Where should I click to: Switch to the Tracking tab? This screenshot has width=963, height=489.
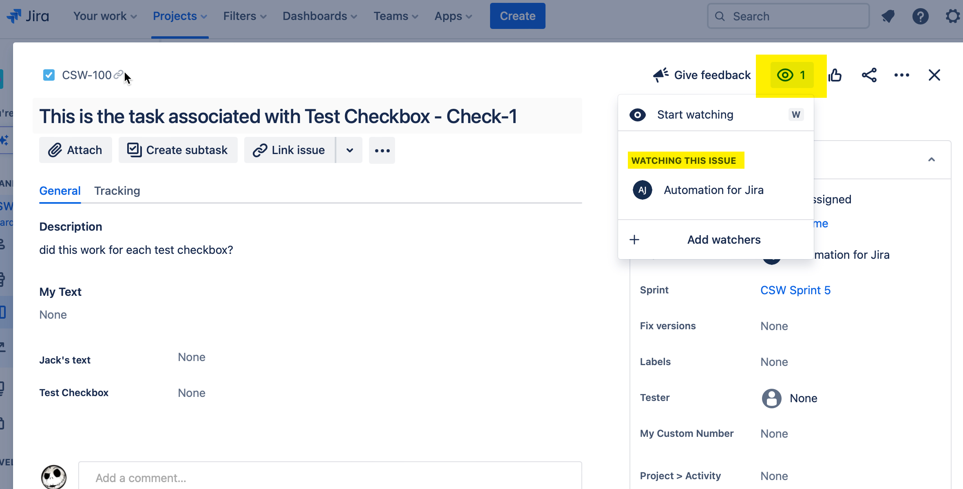click(117, 191)
